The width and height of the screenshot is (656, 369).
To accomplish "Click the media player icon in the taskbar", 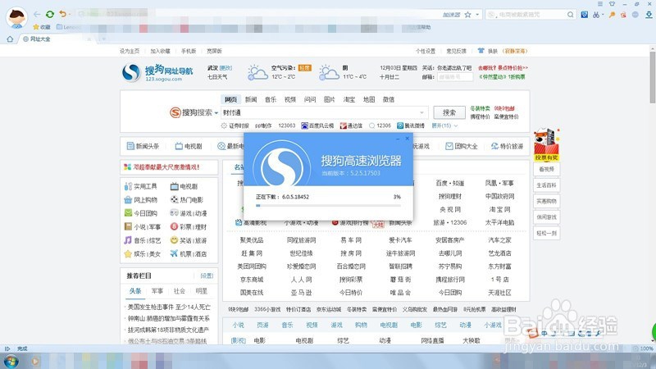I will coord(35,361).
